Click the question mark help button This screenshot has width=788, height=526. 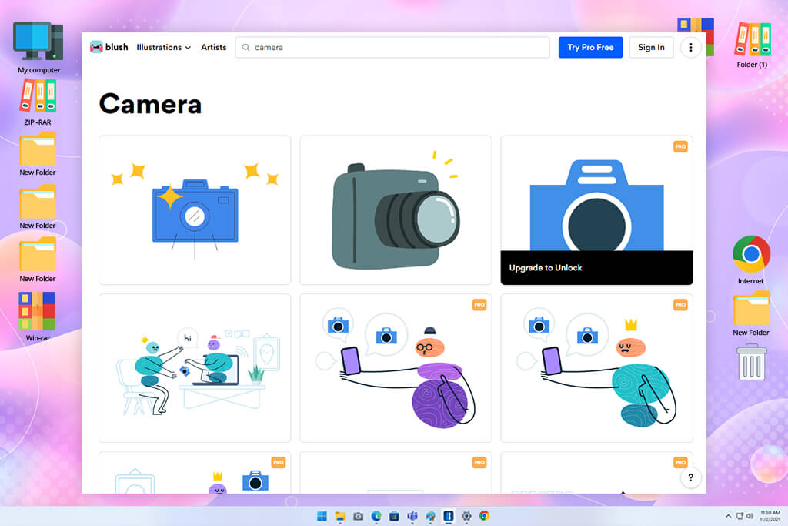click(x=690, y=477)
